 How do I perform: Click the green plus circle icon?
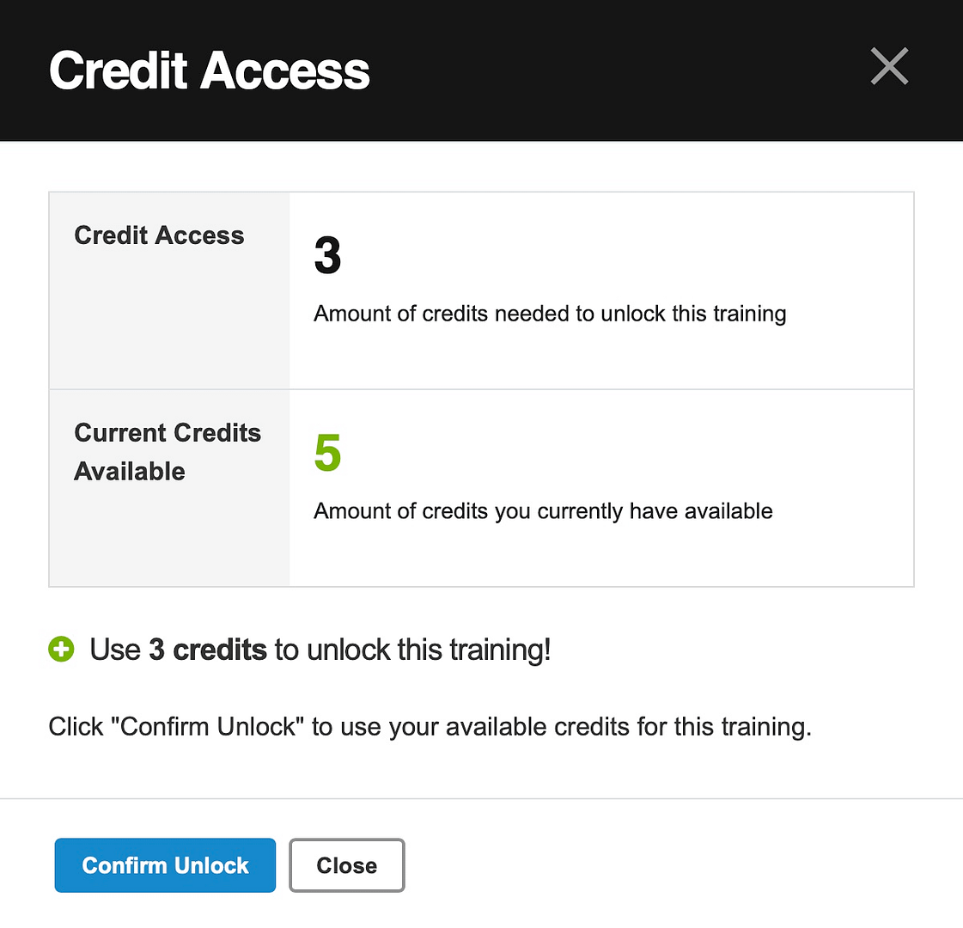(x=61, y=649)
